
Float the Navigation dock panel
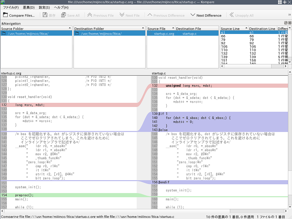286,23
